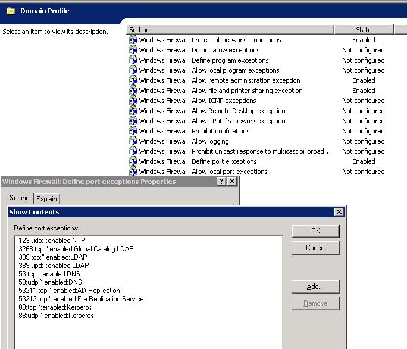Image resolution: width=407 pixels, height=349 pixels.
Task: Click the Domain Profile folder icon
Action: tap(11, 11)
